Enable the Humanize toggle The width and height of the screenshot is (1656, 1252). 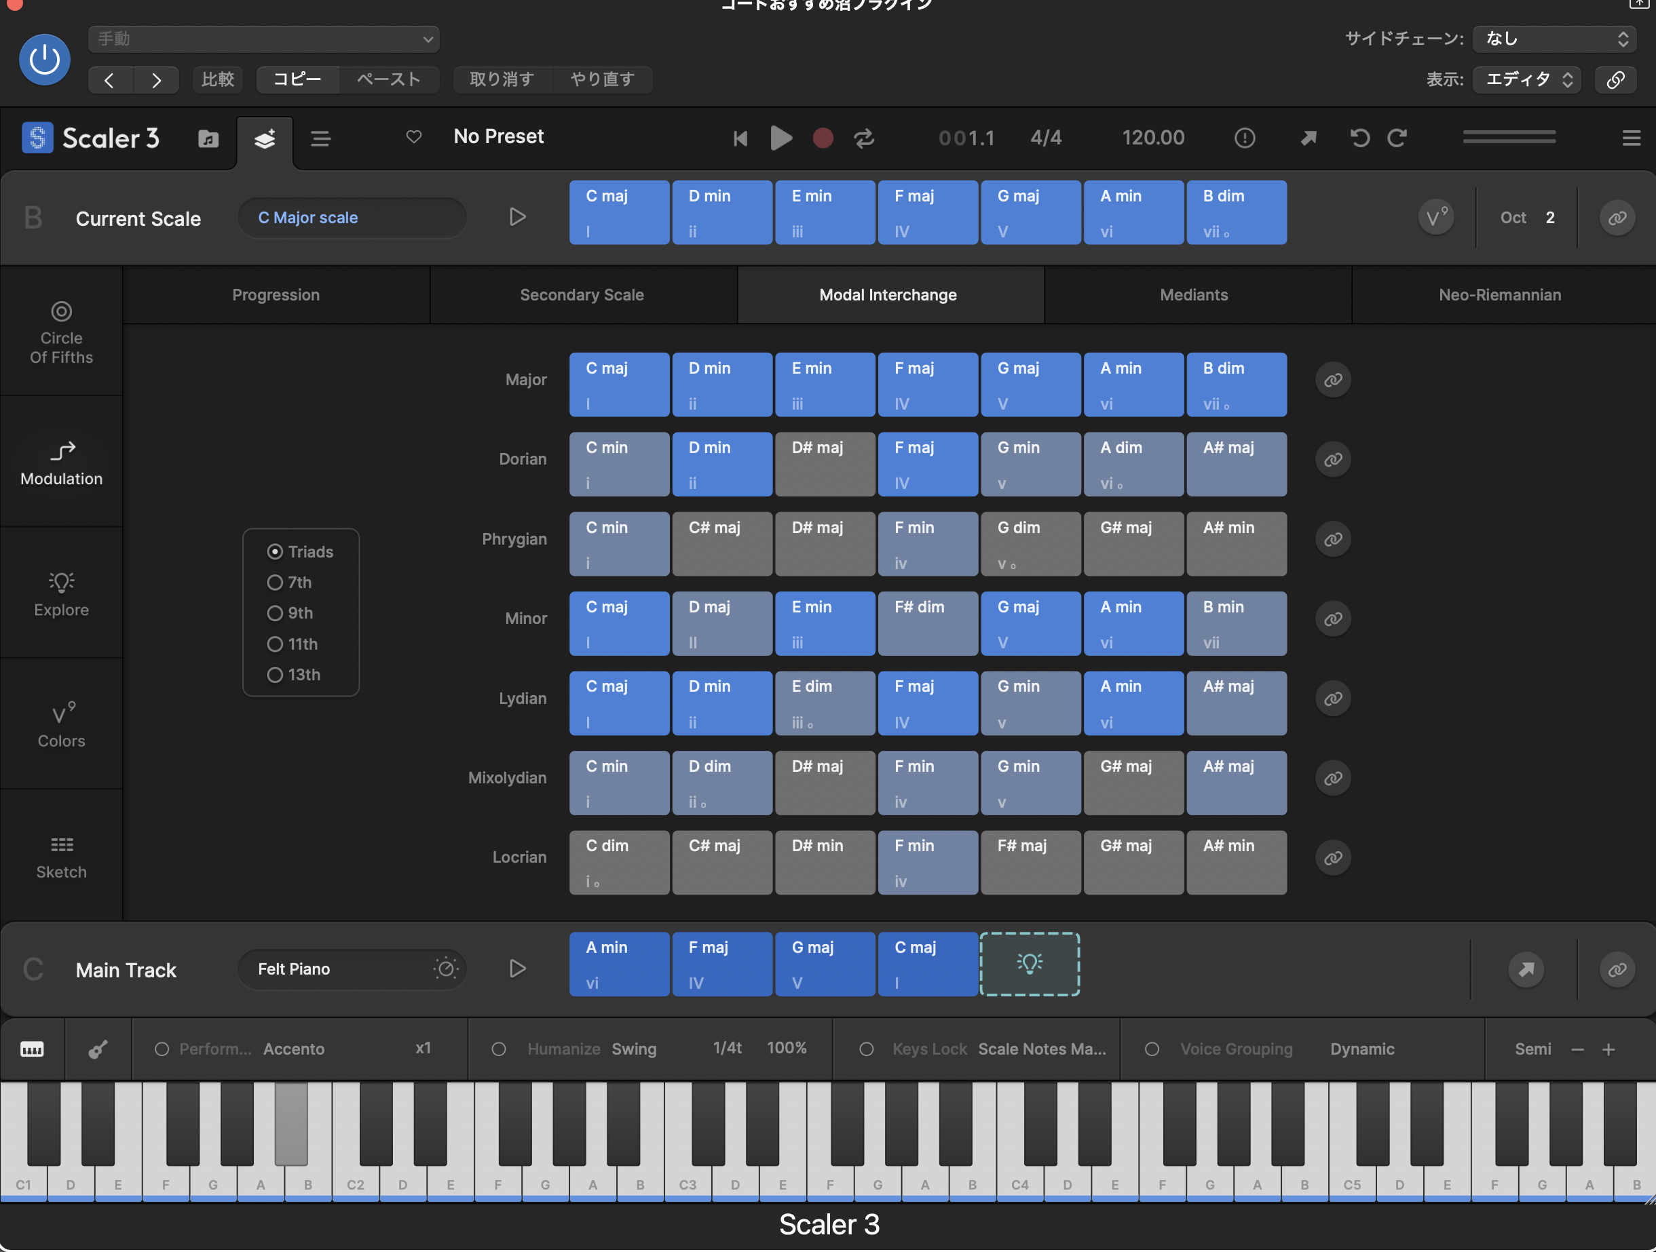[499, 1049]
